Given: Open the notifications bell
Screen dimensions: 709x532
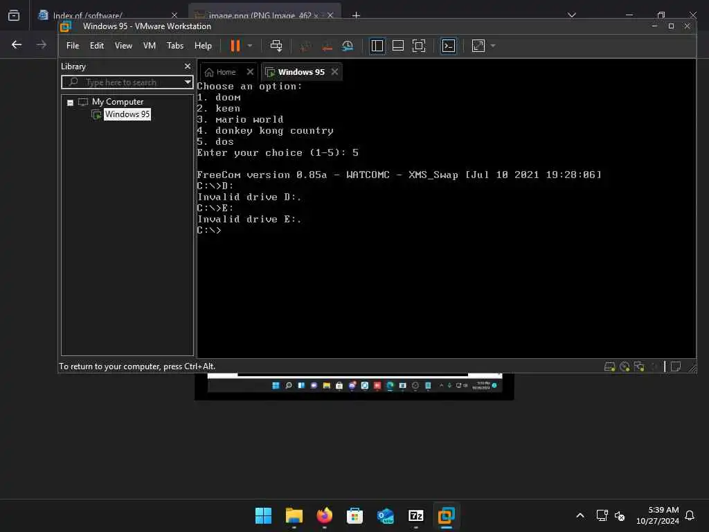Looking at the screenshot, I should tap(690, 515).
